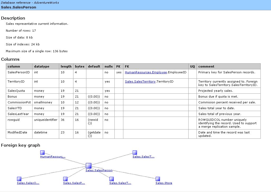Screen dimensions: 271x192
Task: Open the Sales.SalesTerritory link in FK column
Action: (140, 81)
